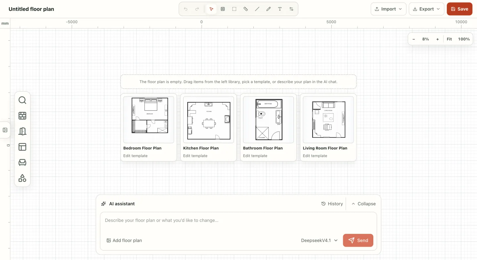
Task: Click Edit template under Bedroom Floor Plan
Action: 135,156
